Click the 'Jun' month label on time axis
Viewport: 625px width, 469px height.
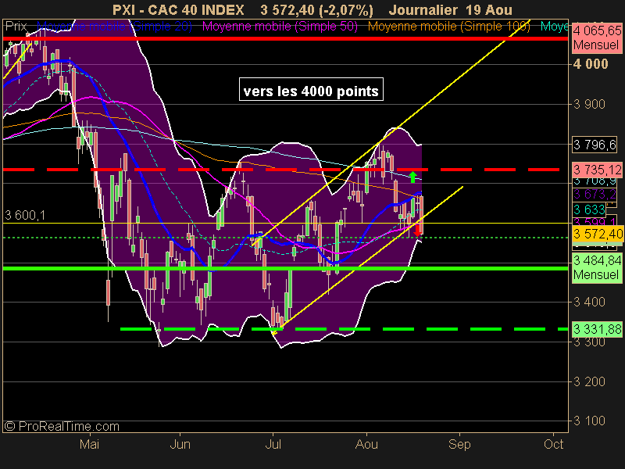click(x=180, y=444)
